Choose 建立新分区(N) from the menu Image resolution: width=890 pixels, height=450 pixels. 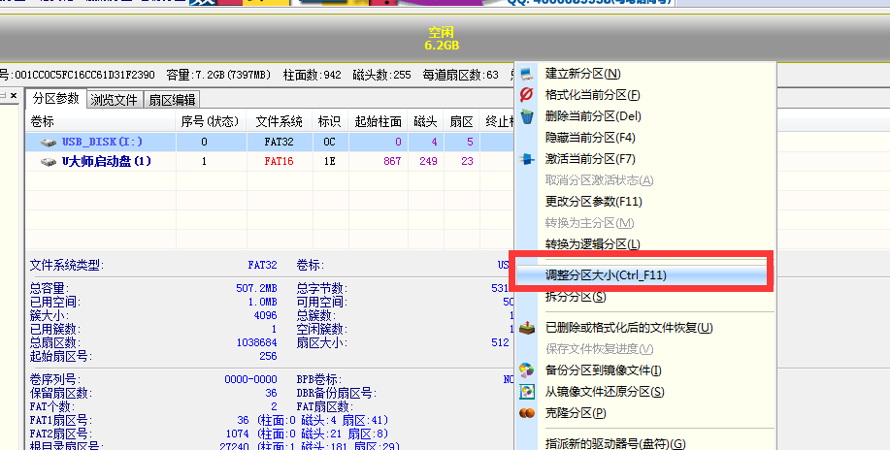(583, 74)
